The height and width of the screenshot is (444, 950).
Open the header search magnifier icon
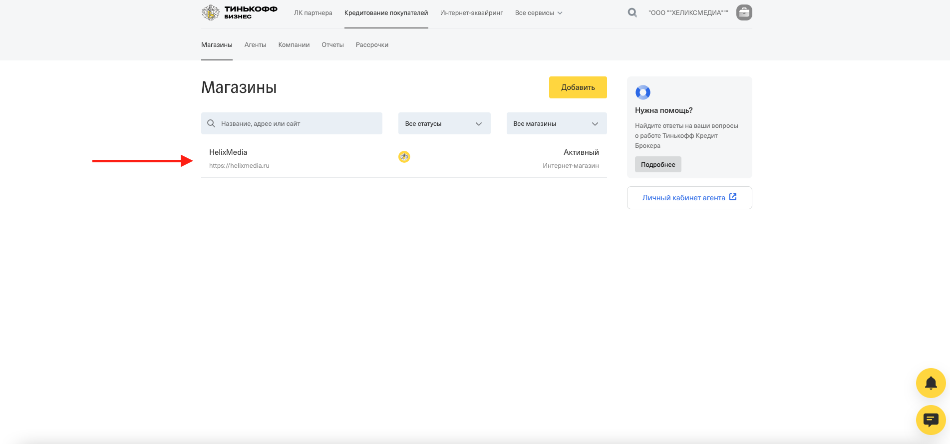point(632,12)
